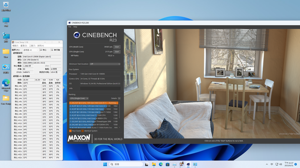
Task: Open Core Temp tools menu (T)
Action: (32, 46)
